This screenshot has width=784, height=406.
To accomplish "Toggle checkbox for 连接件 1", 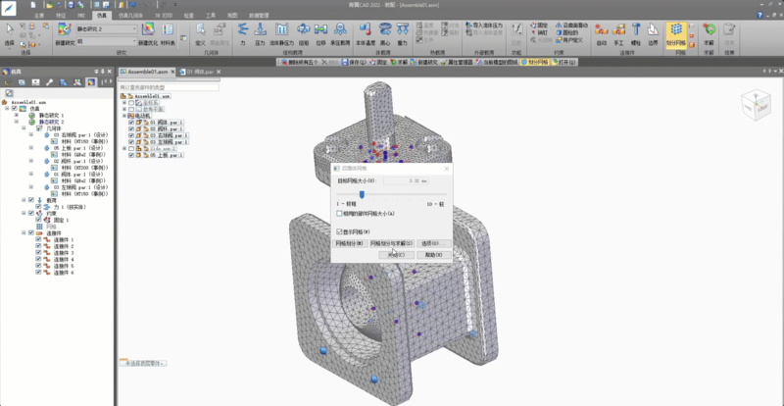I will 38,238.
